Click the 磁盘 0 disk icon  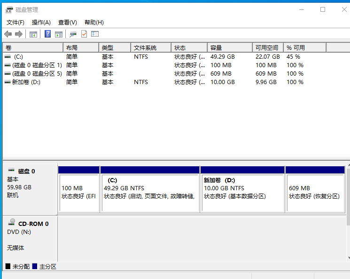11,170
